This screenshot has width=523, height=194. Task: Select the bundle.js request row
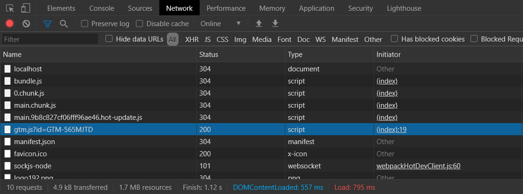click(x=28, y=81)
